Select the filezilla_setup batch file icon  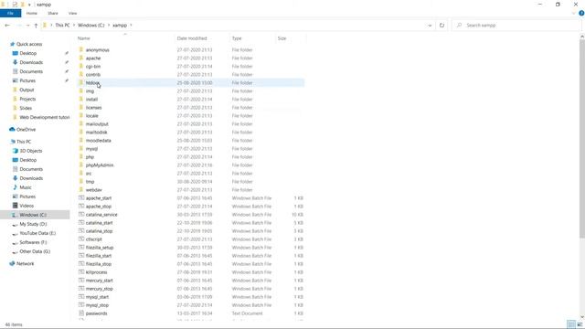[81, 247]
